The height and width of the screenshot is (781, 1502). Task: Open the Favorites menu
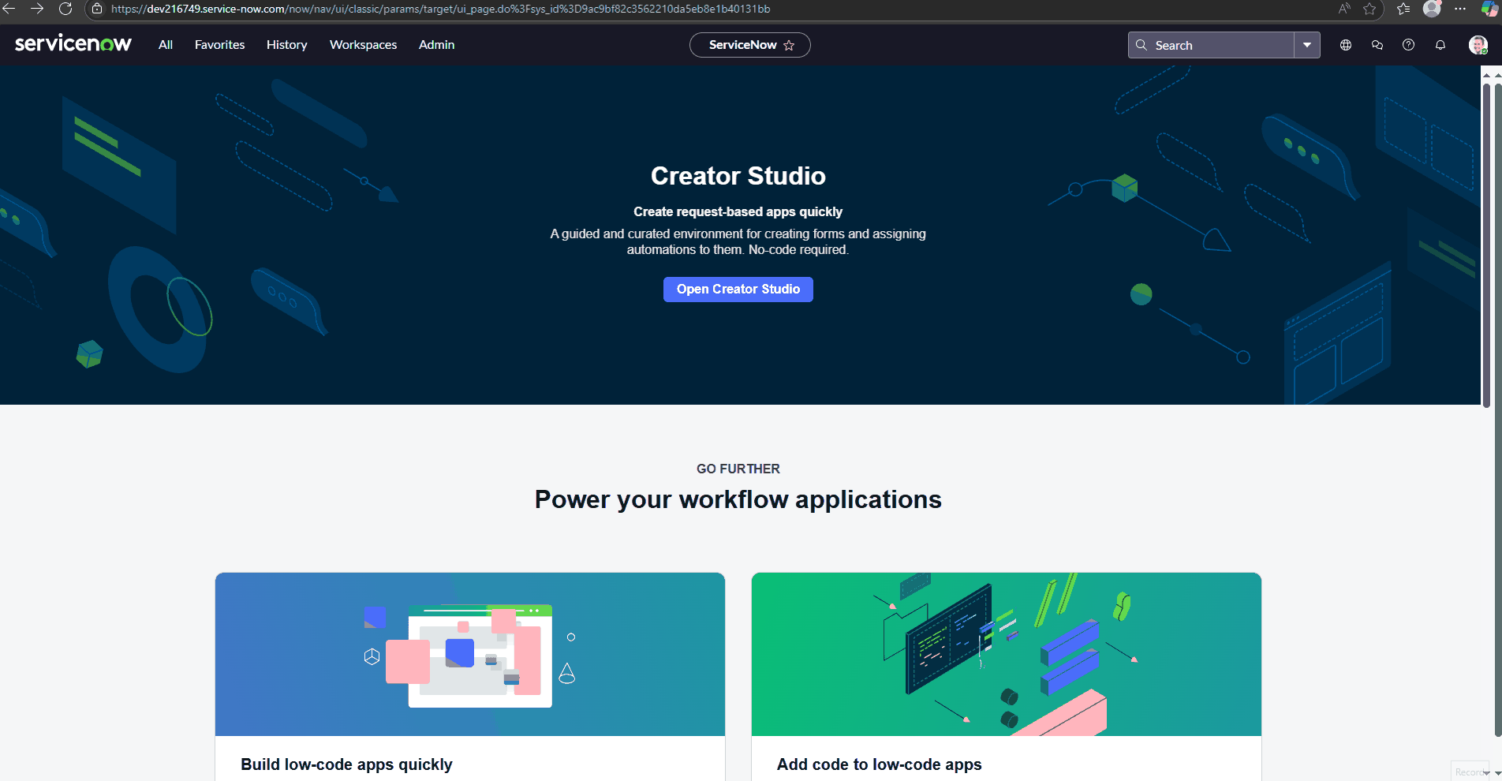pos(219,45)
